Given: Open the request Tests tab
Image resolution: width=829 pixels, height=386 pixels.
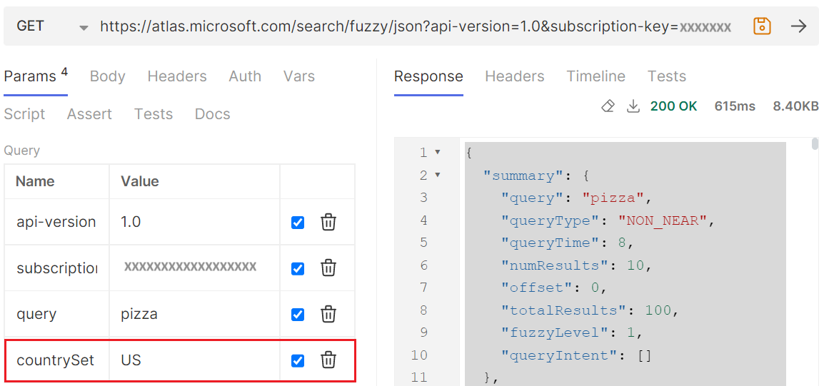Looking at the screenshot, I should coord(154,114).
